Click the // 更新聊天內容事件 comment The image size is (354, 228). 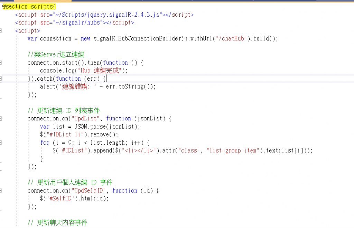(x=57, y=222)
